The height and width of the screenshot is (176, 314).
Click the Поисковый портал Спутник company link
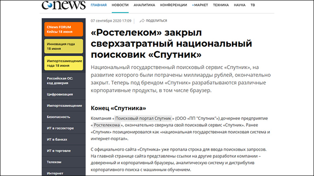[x=143, y=118]
